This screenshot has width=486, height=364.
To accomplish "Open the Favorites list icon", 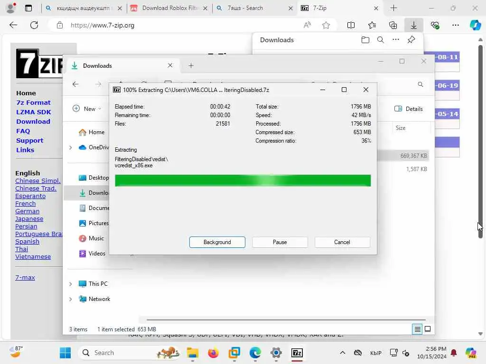I will point(372,25).
